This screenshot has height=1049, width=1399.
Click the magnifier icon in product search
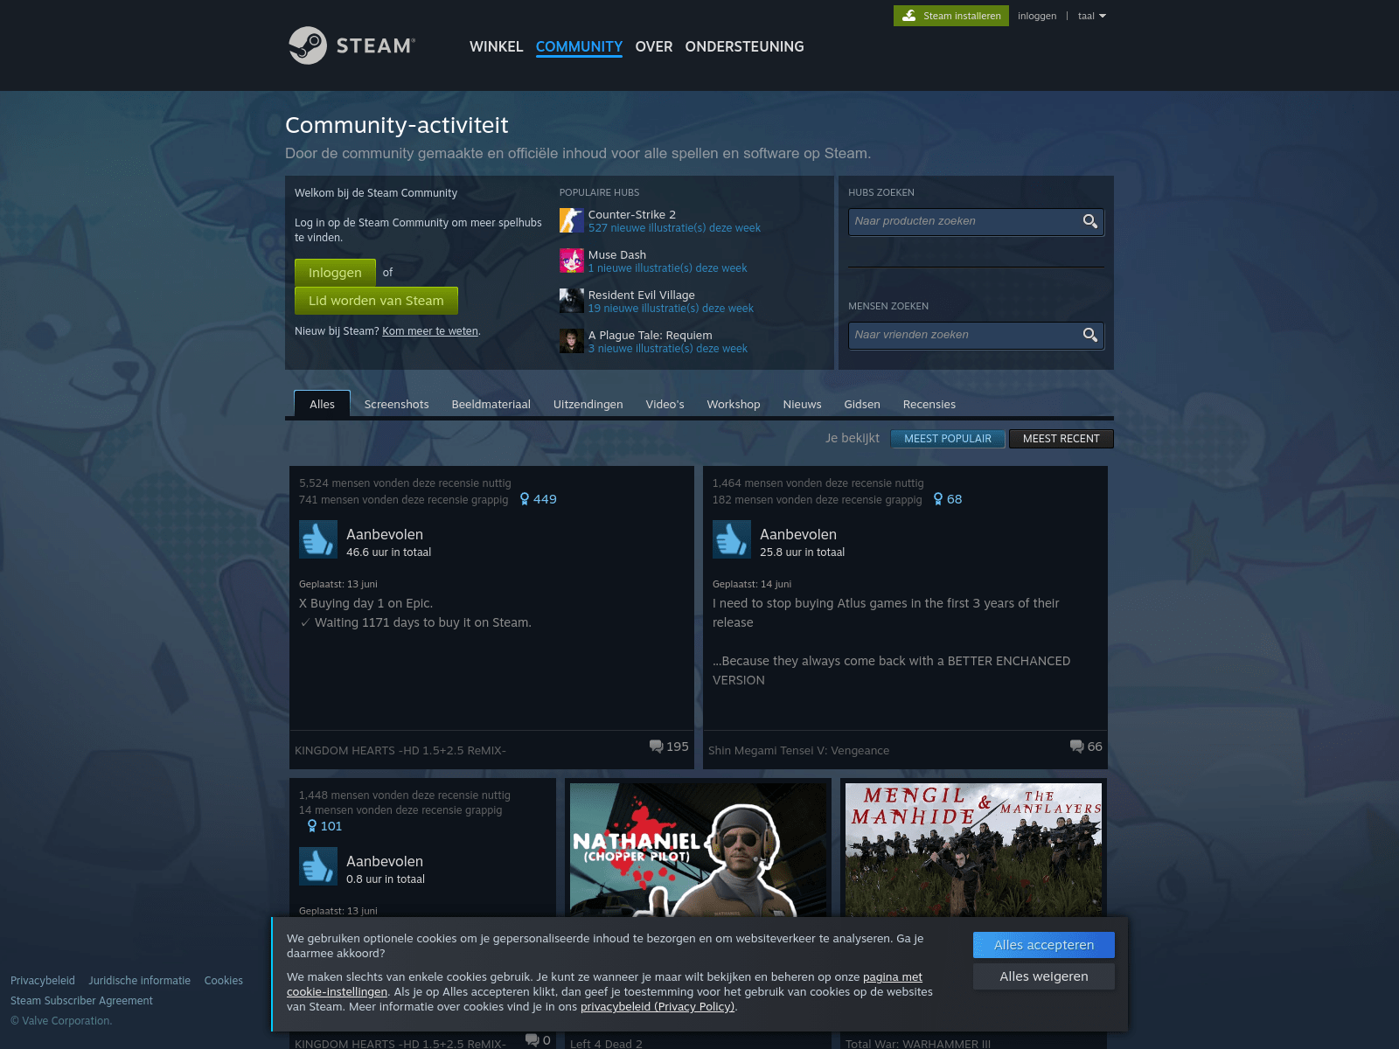coord(1089,221)
